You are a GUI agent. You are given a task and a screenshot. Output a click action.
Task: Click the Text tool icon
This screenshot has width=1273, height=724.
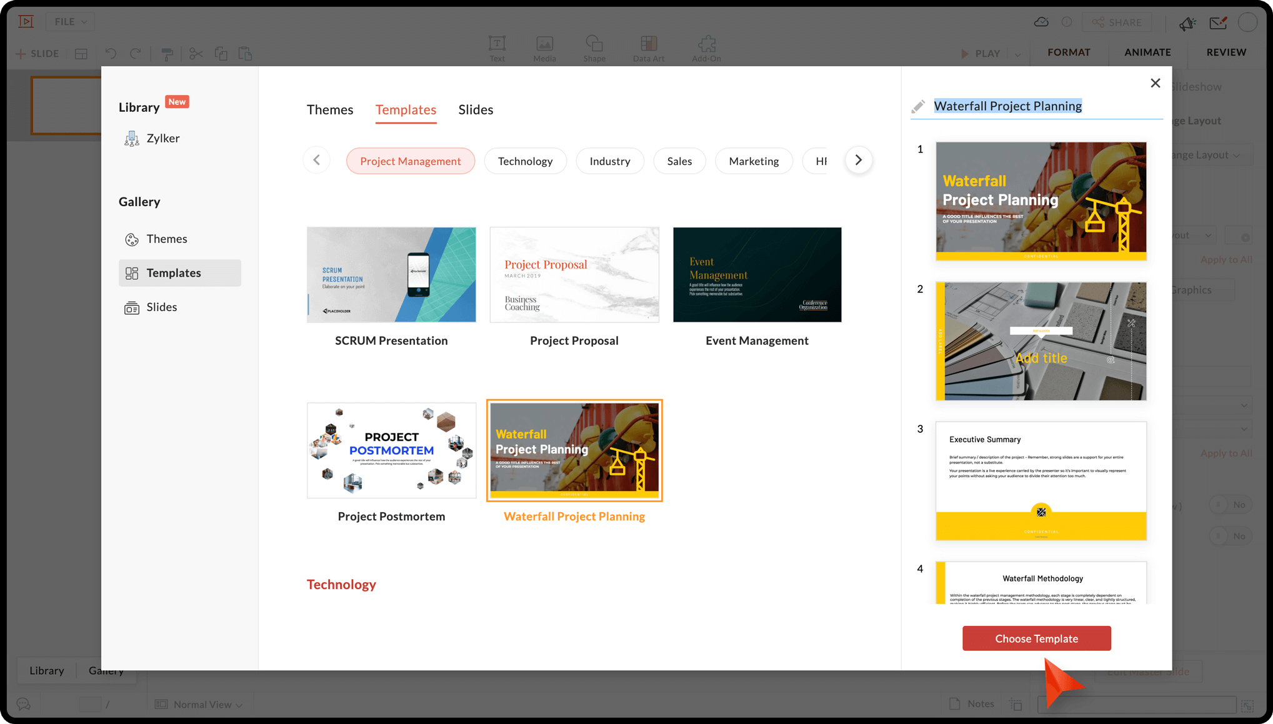pos(497,43)
